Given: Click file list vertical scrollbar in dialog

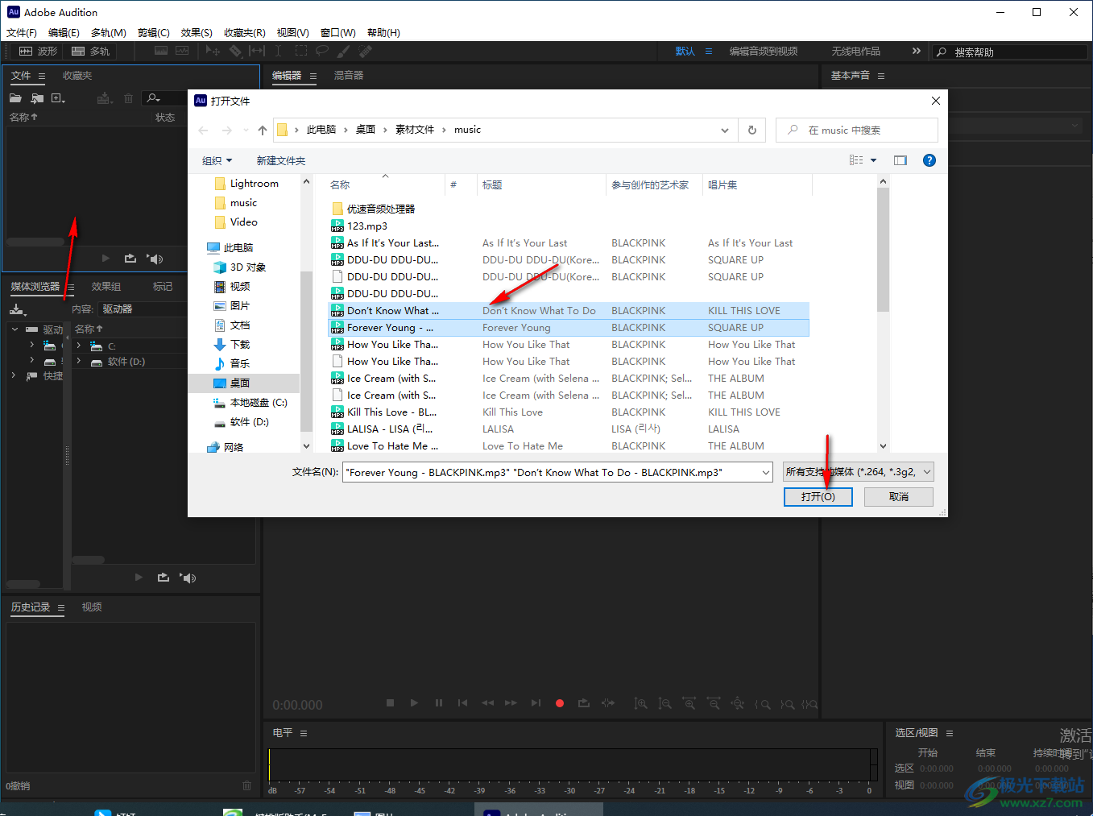Looking at the screenshot, I should tap(883, 250).
